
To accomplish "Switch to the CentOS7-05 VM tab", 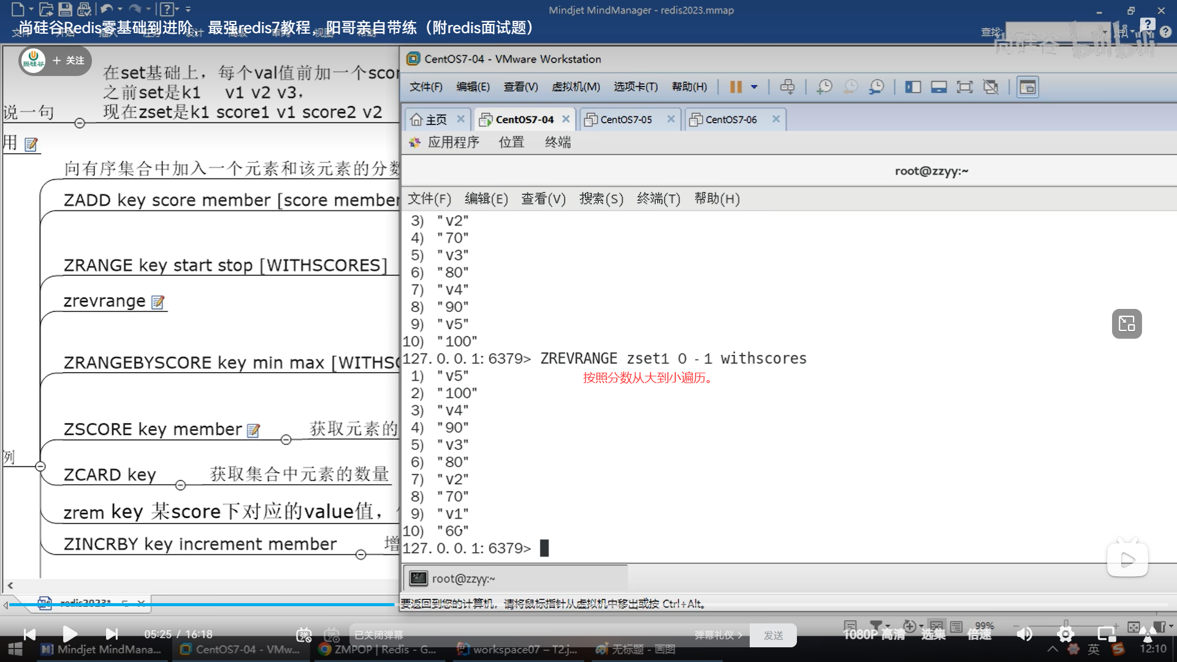I will (x=626, y=120).
